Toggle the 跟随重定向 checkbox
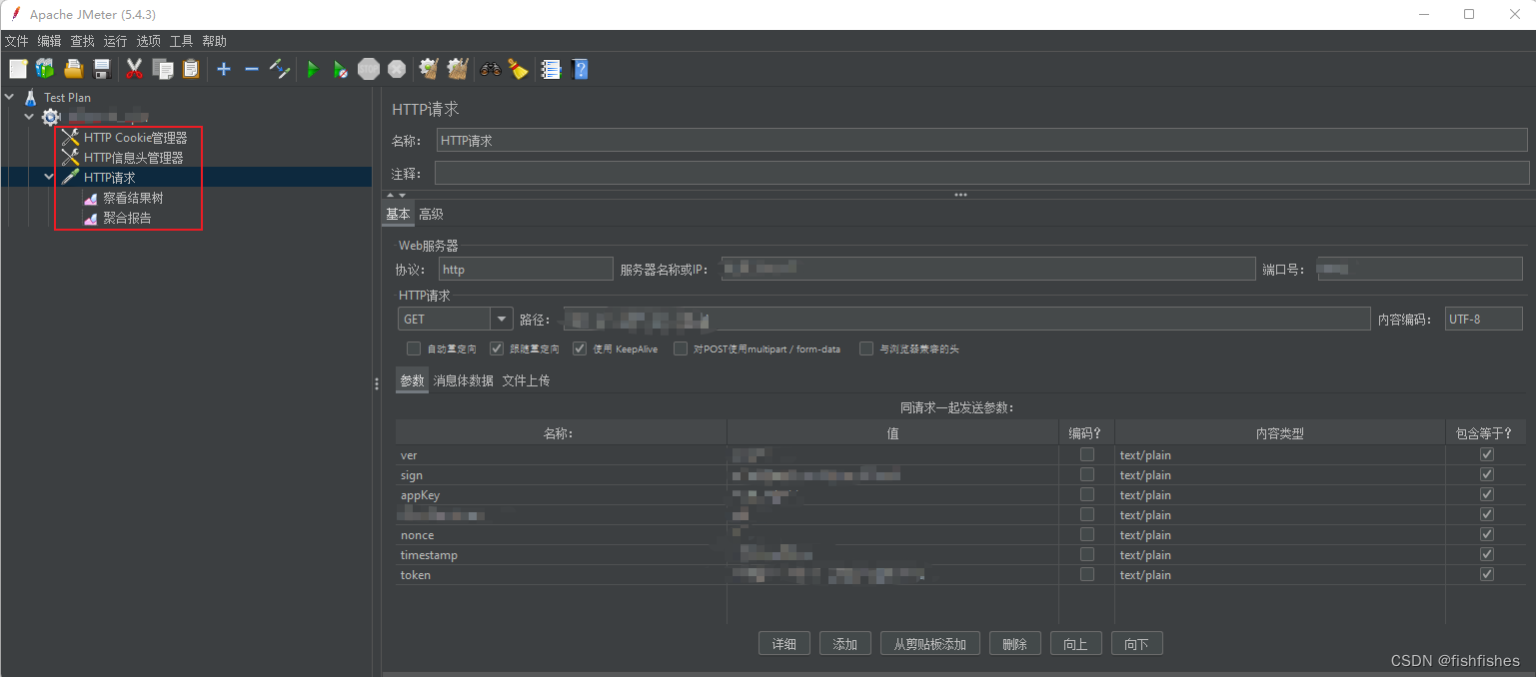Viewport: 1536px width, 677px height. 497,348
